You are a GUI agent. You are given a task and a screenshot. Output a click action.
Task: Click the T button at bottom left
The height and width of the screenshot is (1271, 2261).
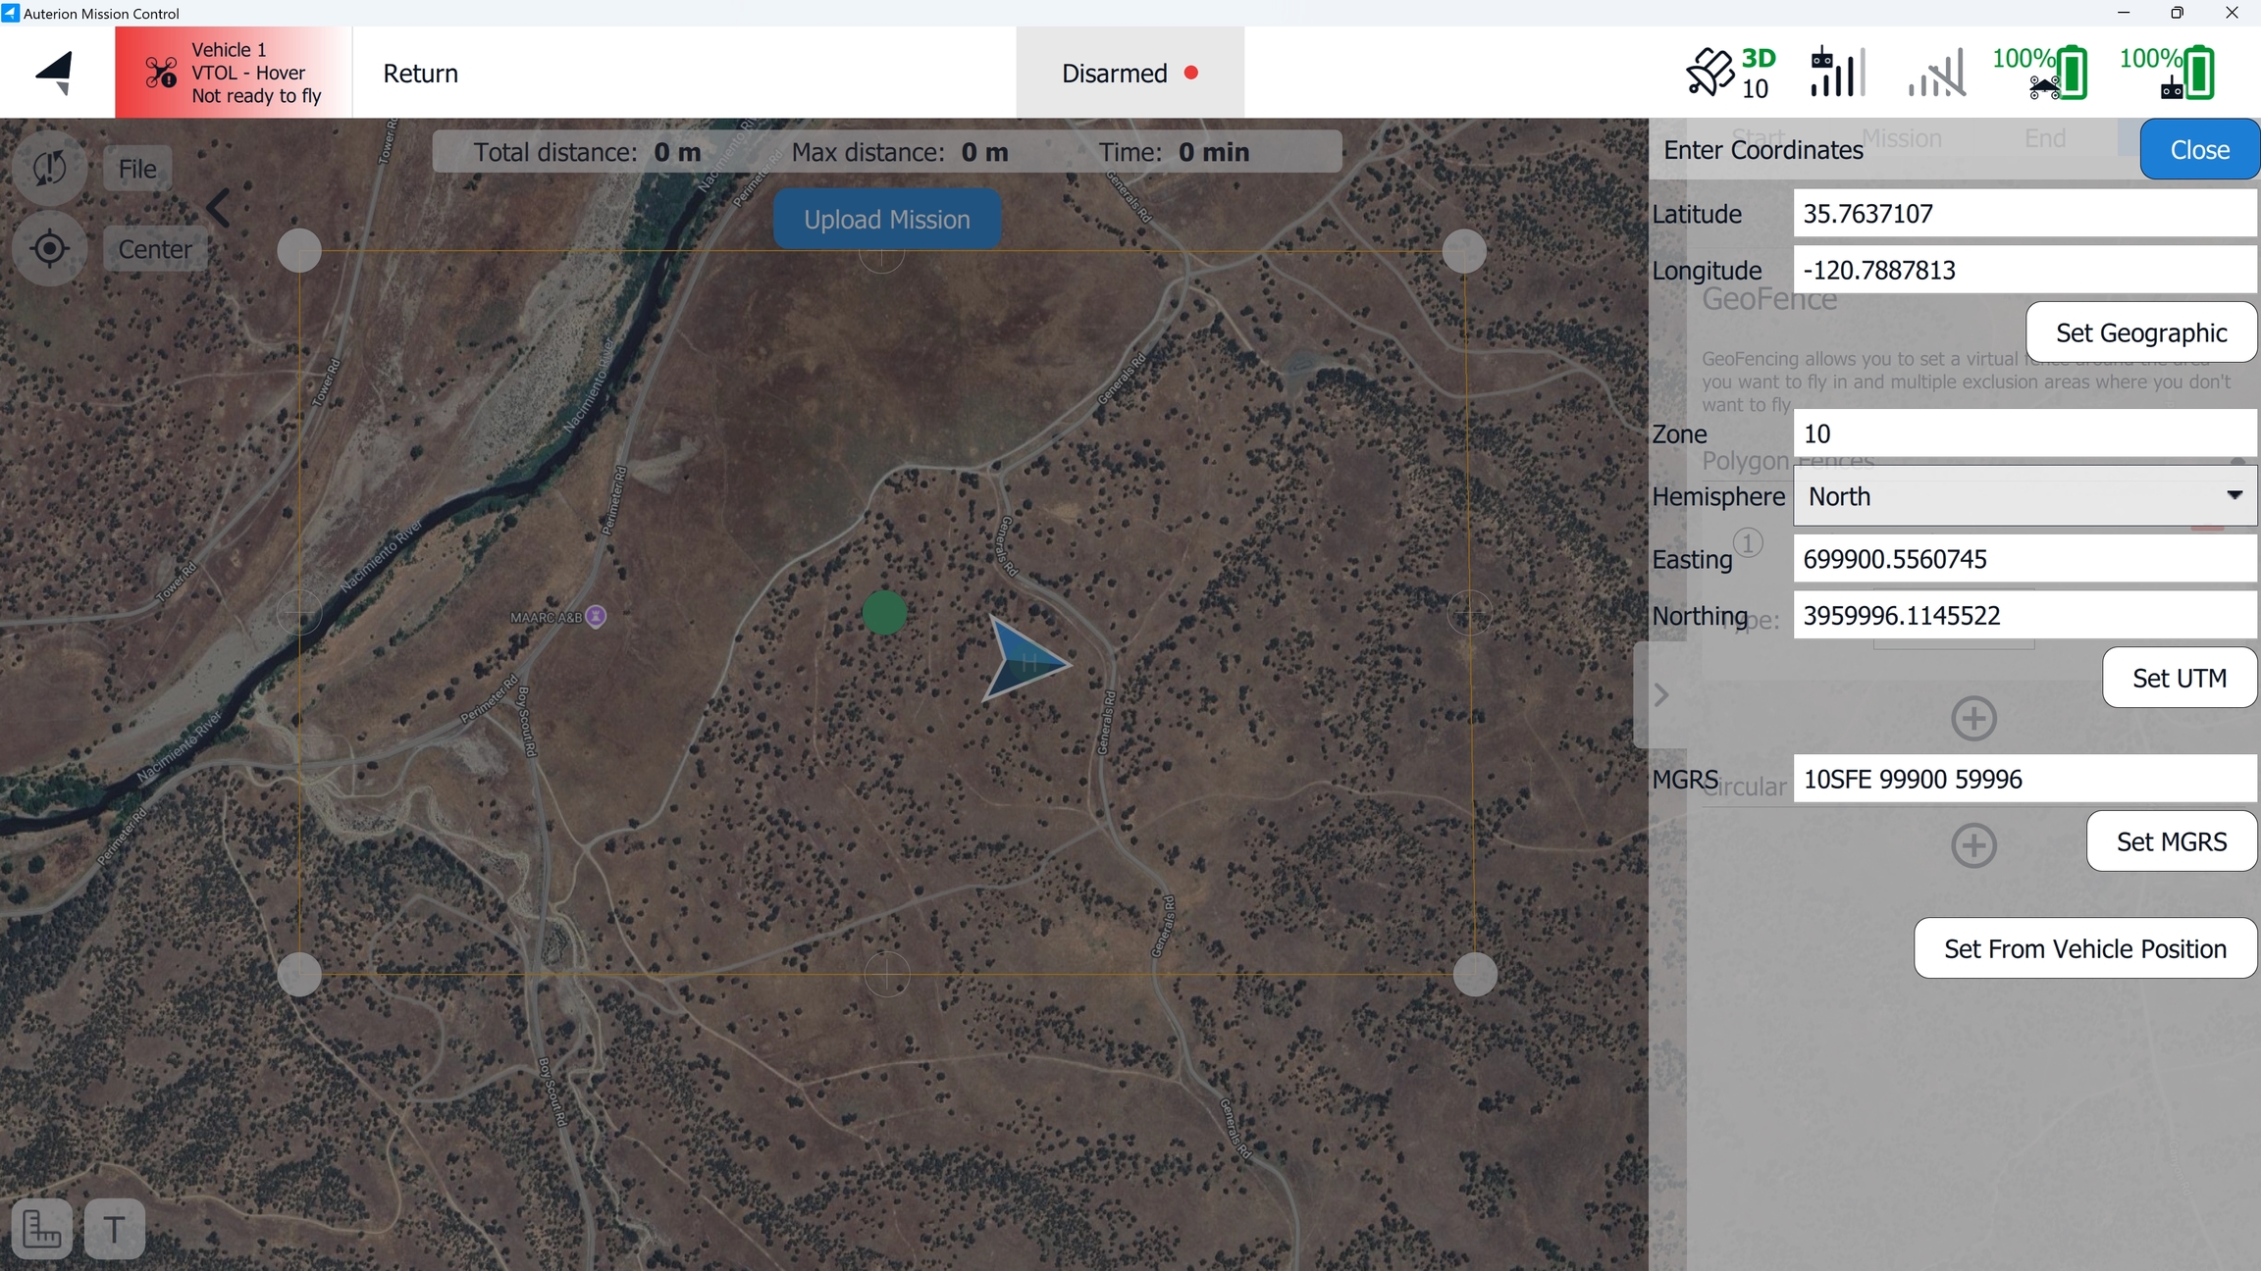[x=114, y=1228]
